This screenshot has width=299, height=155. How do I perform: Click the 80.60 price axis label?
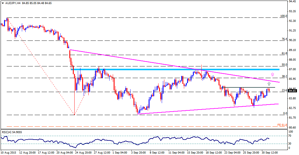292,127
